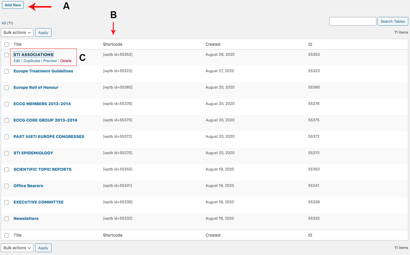Open the Europe Treatment Guidelines table
The width and height of the screenshot is (410, 255).
43,71
